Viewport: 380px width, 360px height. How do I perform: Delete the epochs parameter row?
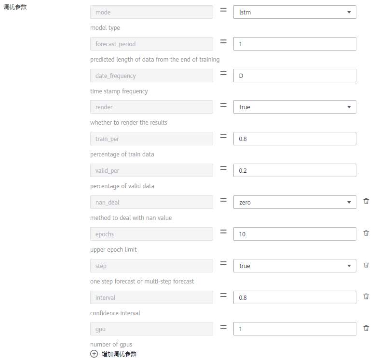(x=366, y=233)
